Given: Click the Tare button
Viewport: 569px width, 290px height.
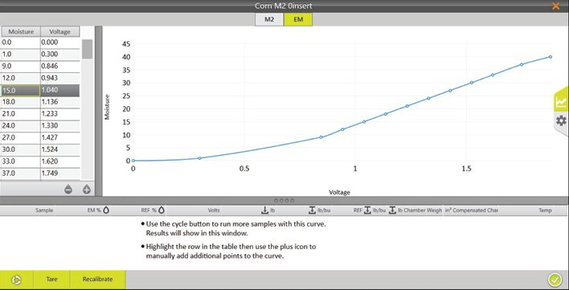Looking at the screenshot, I should (x=52, y=280).
